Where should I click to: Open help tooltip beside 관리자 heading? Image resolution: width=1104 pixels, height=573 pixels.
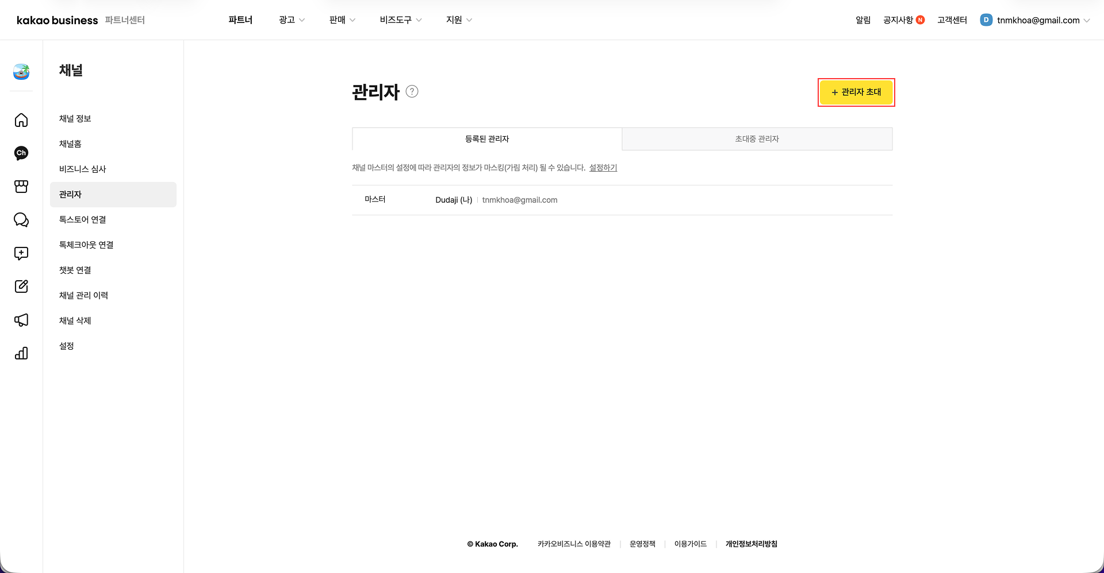(412, 92)
